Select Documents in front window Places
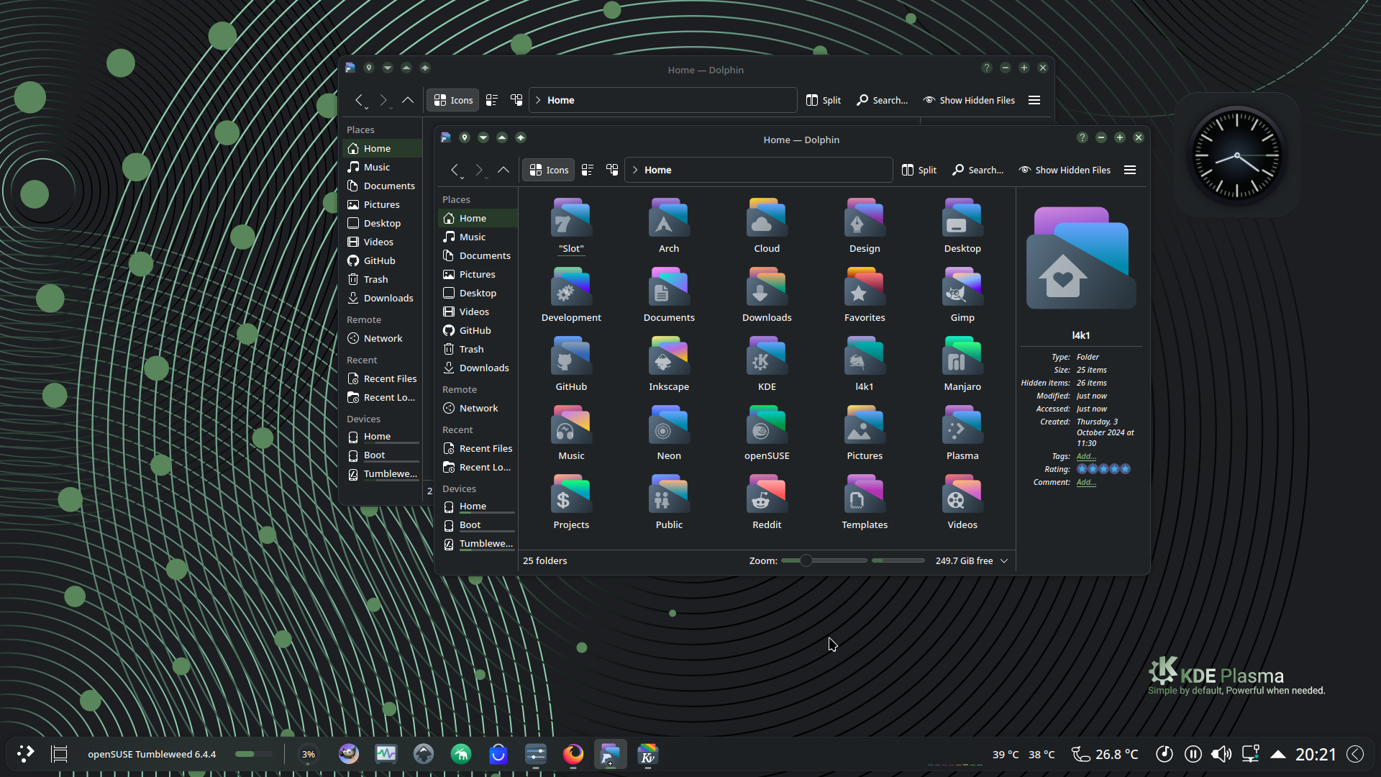The height and width of the screenshot is (777, 1381). (x=478, y=255)
